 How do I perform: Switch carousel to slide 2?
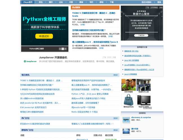pyautogui.click(x=63, y=49)
